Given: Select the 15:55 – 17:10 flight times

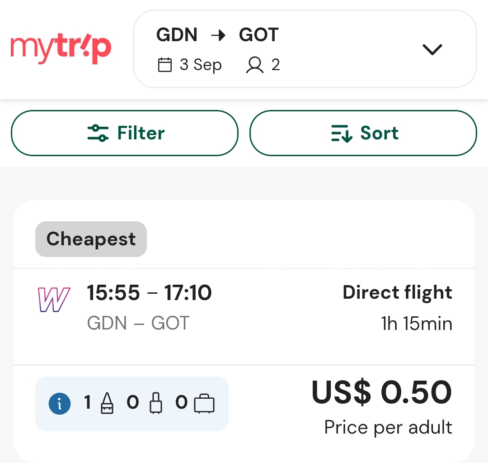Looking at the screenshot, I should pos(150,292).
